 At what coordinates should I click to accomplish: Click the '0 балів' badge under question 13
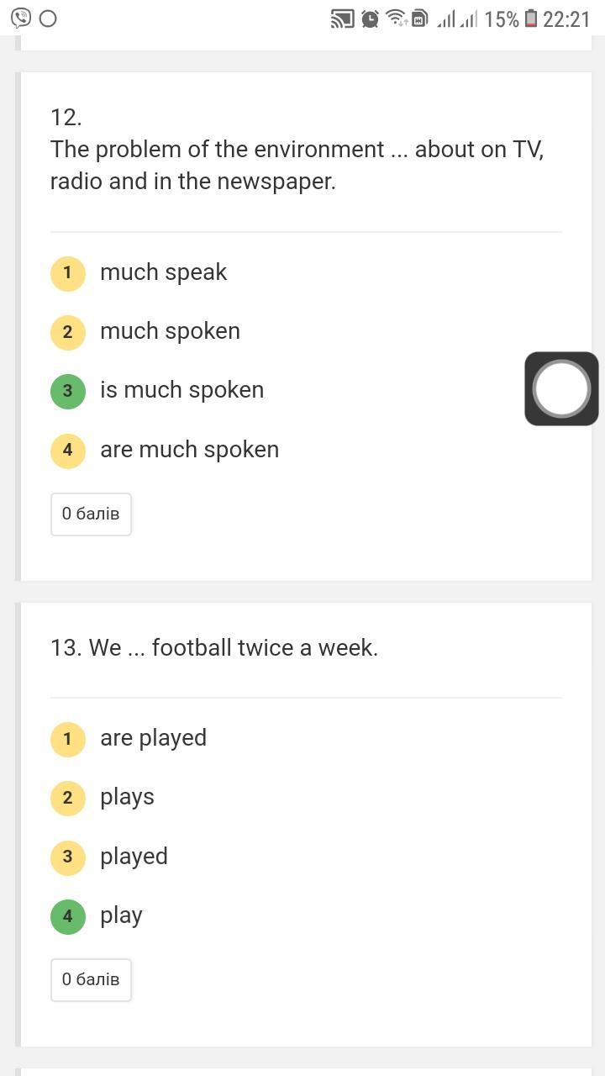[91, 979]
